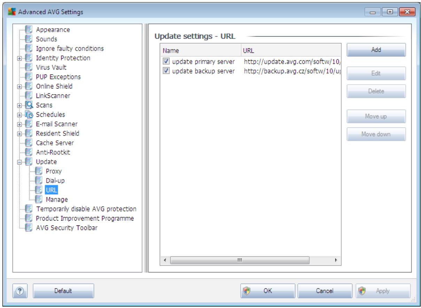Viewport: 421px width, 308px height.
Task: Confirm settings with OK button
Action: click(x=267, y=290)
